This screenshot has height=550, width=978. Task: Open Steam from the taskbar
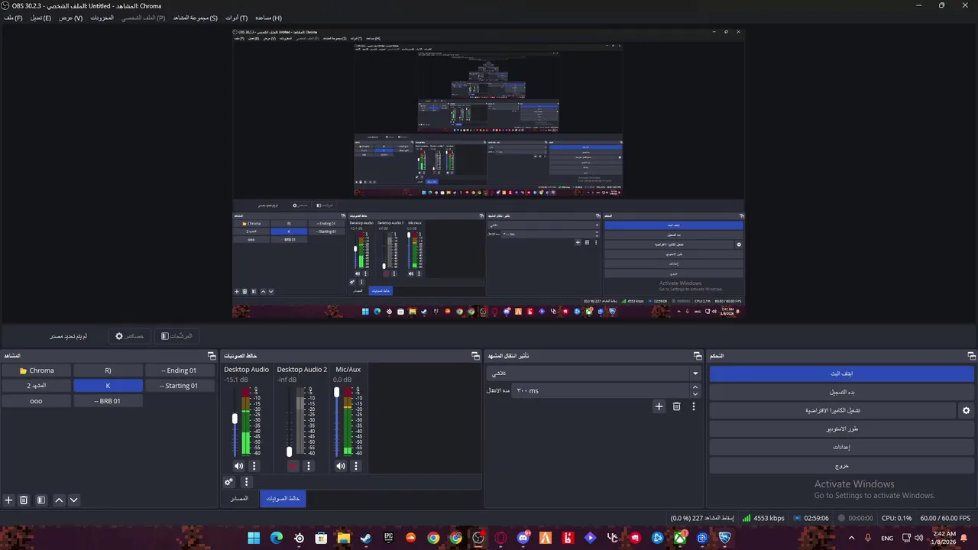[x=366, y=538]
